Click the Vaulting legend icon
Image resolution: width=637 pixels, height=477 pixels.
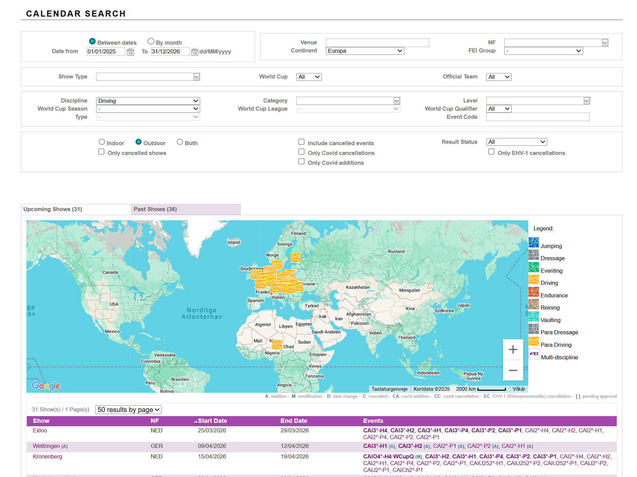(x=534, y=317)
